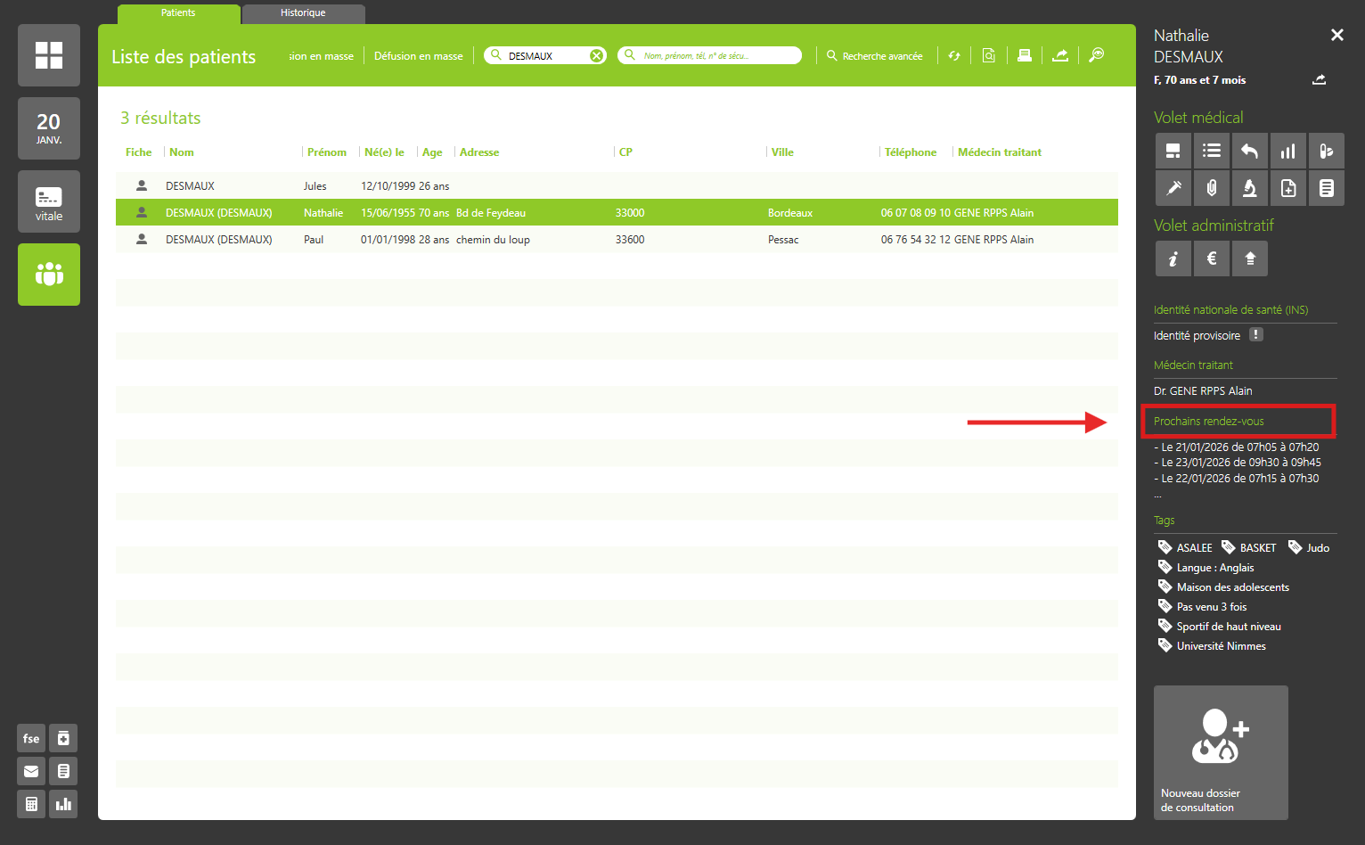Clear the DESMAUX search field
The height and width of the screenshot is (845, 1365).
[597, 55]
